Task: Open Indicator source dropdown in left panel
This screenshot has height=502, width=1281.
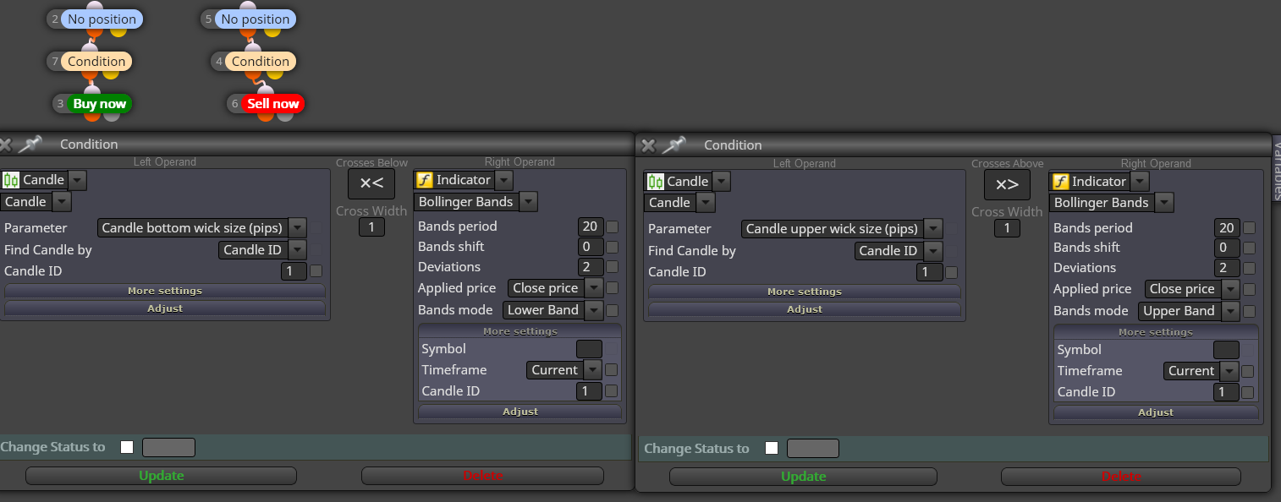Action: tap(504, 179)
